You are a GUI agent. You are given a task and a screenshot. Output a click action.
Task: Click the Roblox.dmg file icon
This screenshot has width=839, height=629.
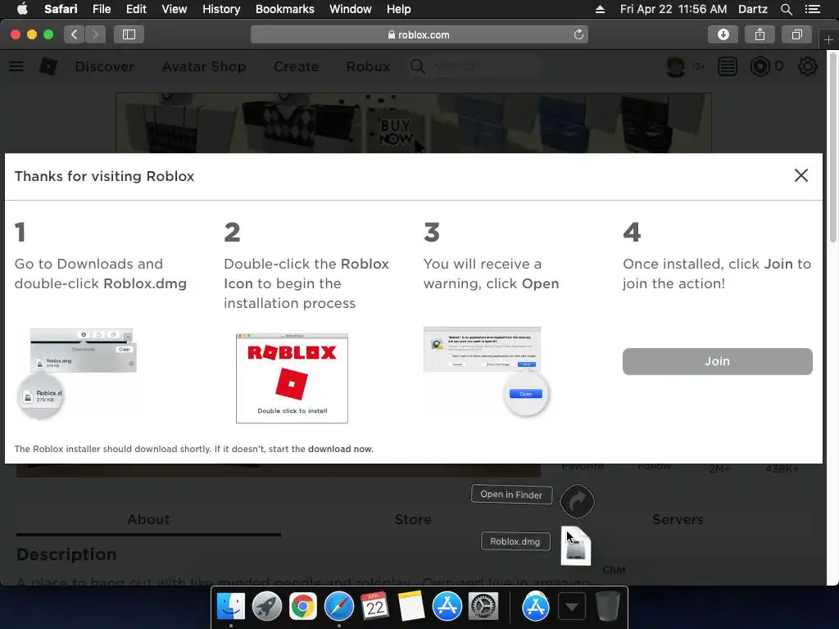pyautogui.click(x=576, y=546)
